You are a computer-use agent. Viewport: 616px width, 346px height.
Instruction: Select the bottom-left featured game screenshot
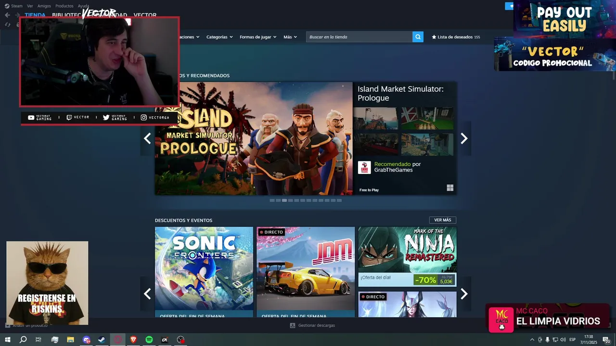point(376,145)
